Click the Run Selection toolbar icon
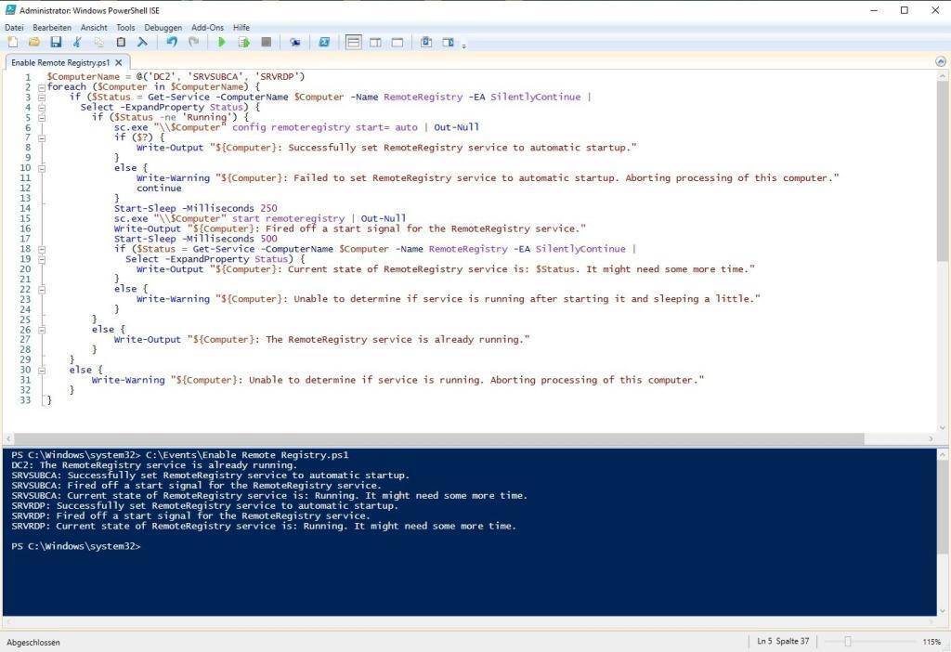 243,42
